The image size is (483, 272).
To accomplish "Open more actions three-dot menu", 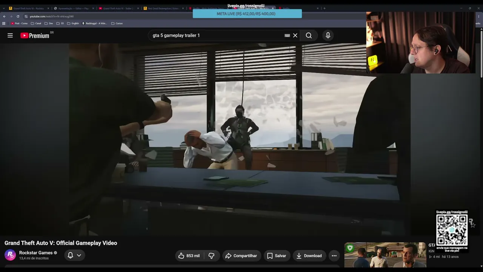I will 334,256.
